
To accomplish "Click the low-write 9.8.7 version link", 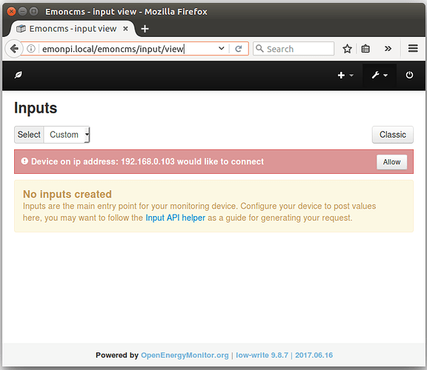I will 262,355.
